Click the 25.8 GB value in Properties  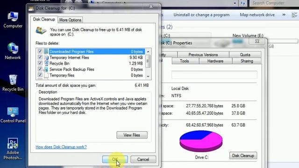[238, 106]
